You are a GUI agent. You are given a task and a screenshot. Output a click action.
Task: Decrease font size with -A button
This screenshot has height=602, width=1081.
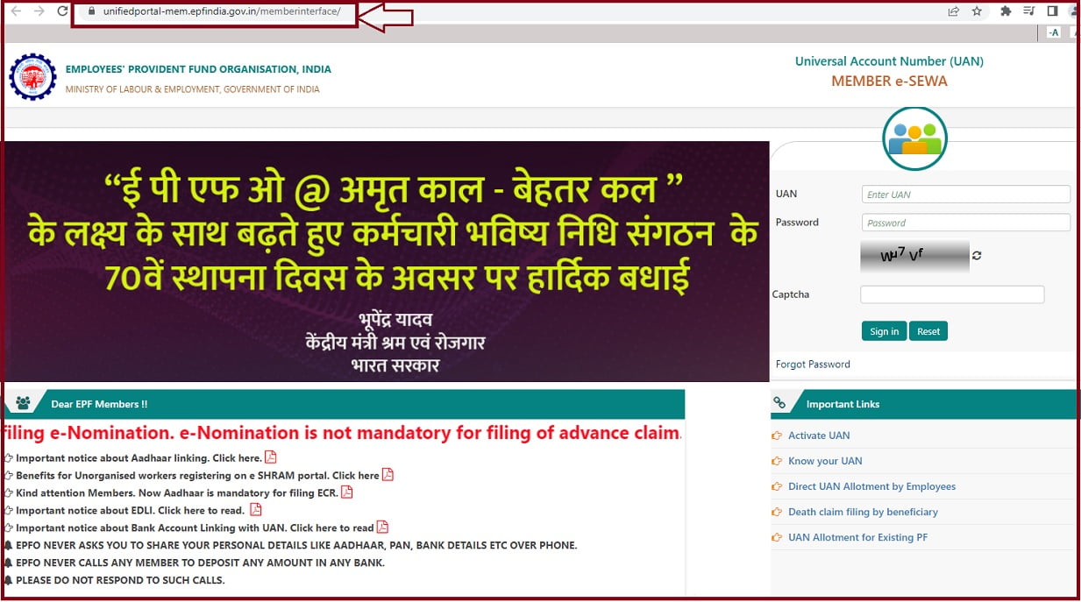click(x=1054, y=32)
